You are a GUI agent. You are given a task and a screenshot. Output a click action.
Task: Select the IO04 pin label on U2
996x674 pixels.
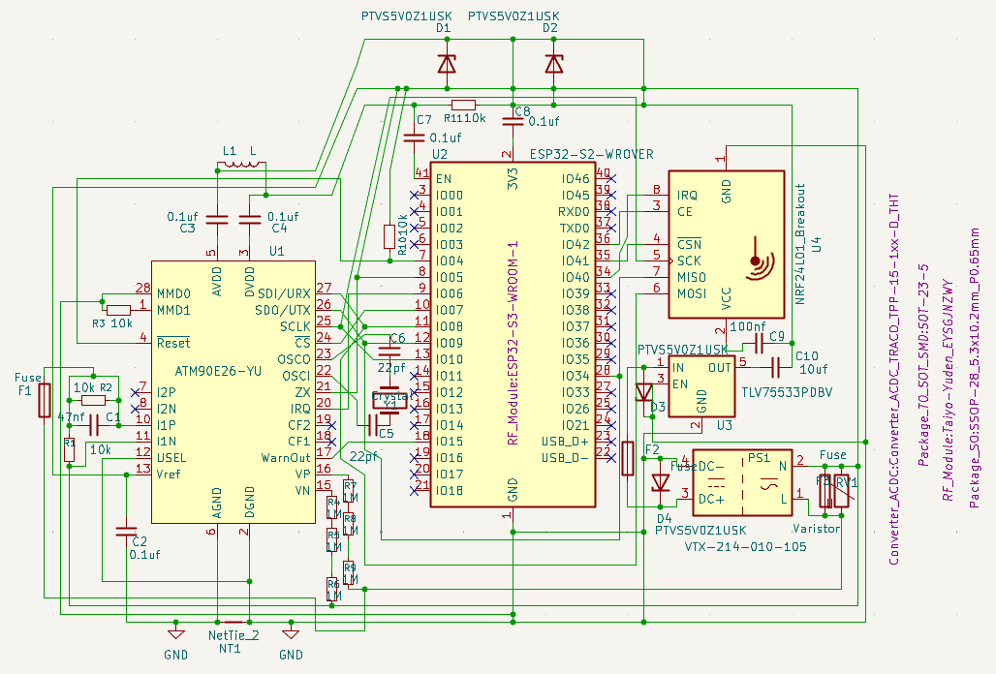(x=450, y=260)
